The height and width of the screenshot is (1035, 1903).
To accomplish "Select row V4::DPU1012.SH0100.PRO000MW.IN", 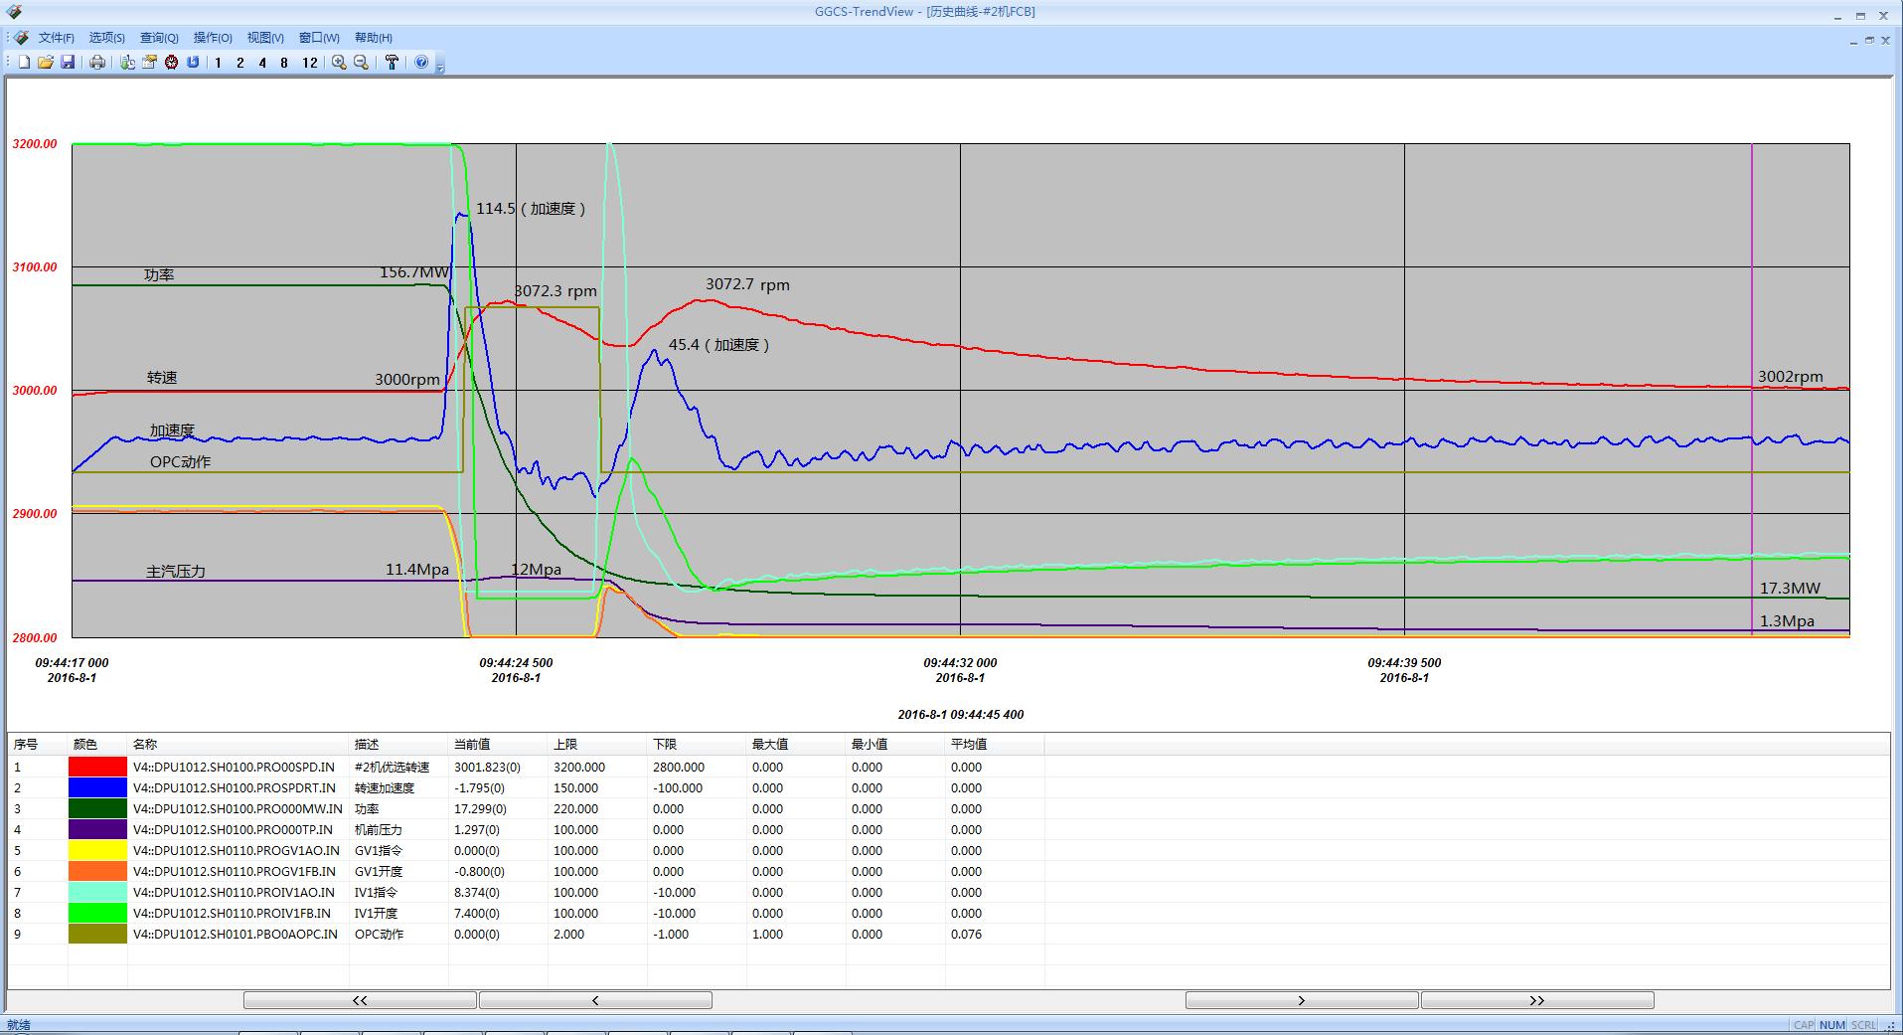I will [526, 808].
